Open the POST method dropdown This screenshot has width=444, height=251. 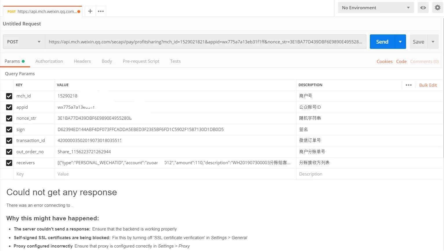point(24,42)
